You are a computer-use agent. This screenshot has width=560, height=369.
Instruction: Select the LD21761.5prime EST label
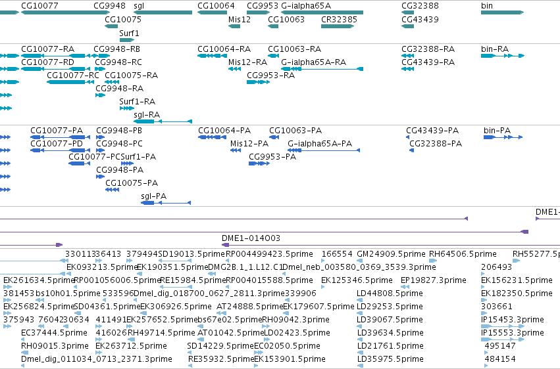[390, 346]
